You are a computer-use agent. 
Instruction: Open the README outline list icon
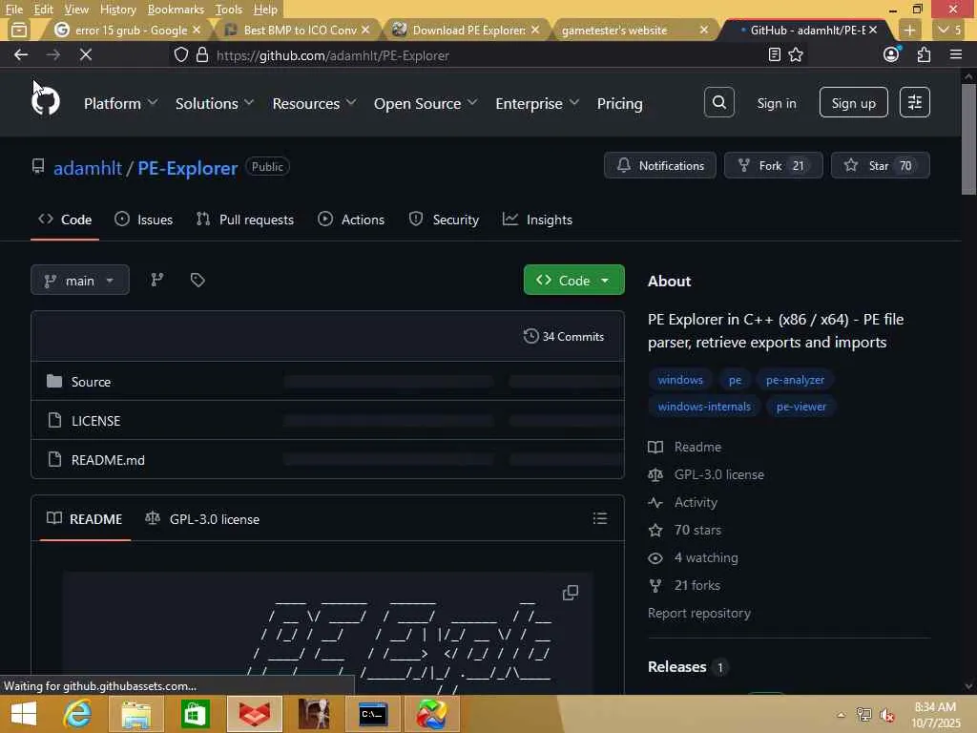pyautogui.click(x=600, y=518)
